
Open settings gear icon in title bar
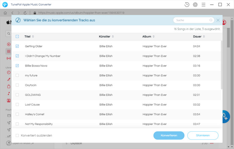point(195,5)
